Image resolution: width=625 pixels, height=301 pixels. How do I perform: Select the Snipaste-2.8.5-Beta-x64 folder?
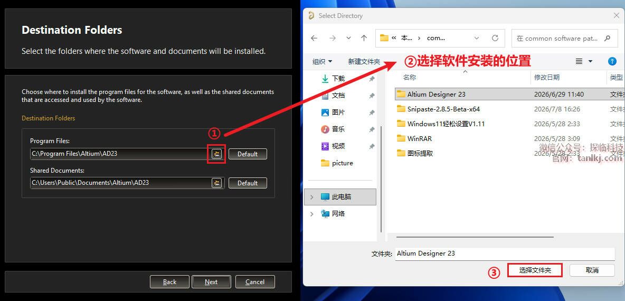pyautogui.click(x=443, y=109)
